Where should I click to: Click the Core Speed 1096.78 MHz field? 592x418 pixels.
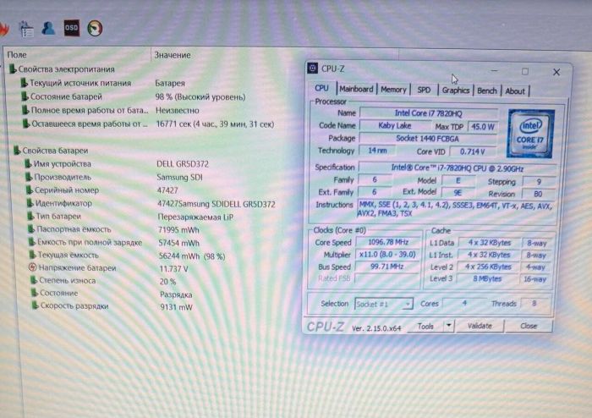388,242
